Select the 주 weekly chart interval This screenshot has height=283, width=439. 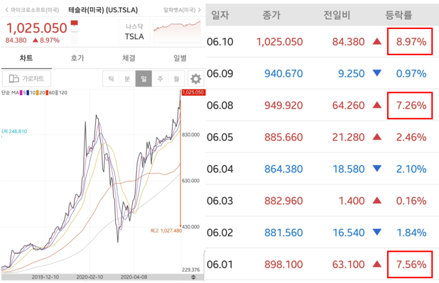coord(160,79)
